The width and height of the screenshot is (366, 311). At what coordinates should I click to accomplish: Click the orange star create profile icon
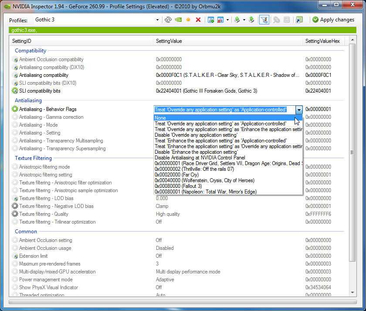point(188,20)
